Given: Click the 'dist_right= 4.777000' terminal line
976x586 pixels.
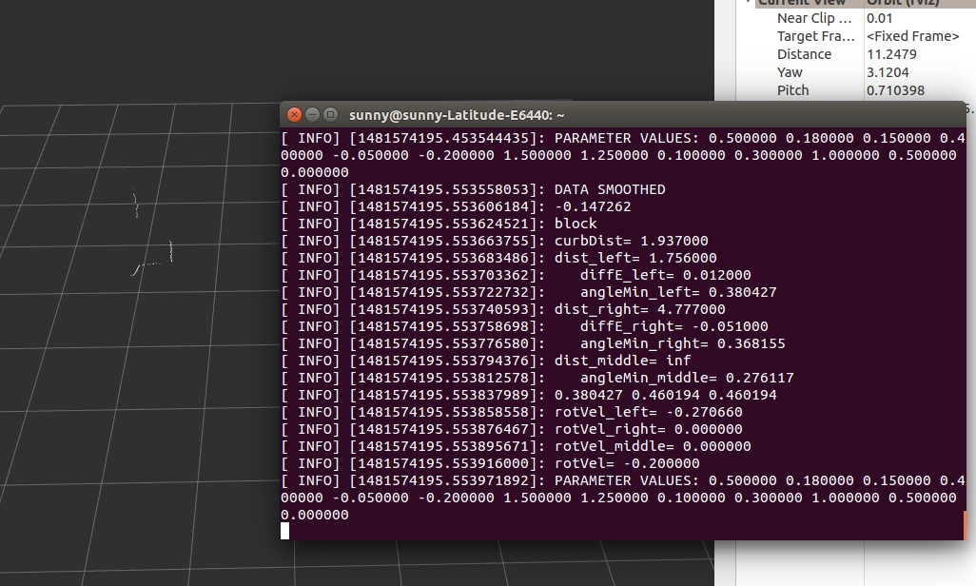Looking at the screenshot, I should pos(640,309).
